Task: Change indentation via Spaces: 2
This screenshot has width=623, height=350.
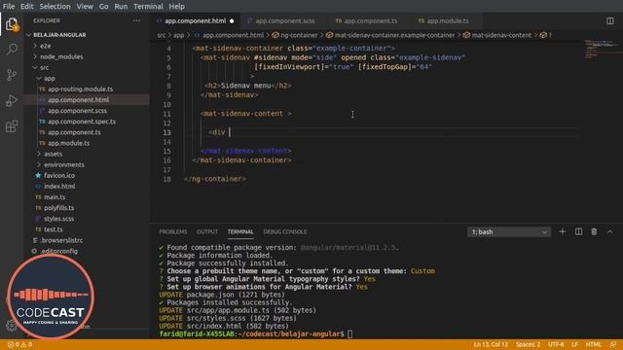Action: (x=528, y=344)
